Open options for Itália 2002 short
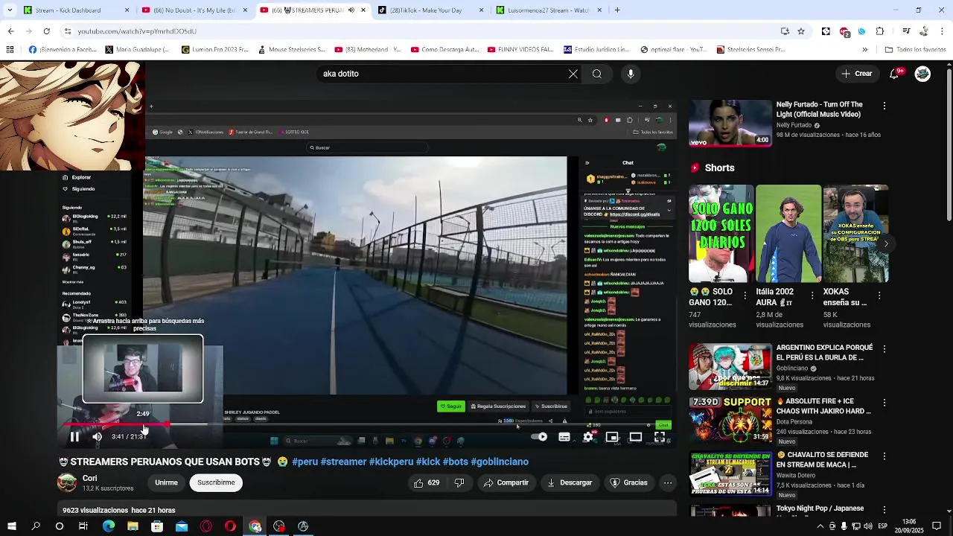 coord(812,296)
